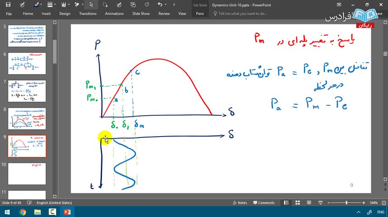Viewport: 388px width, 217px height.
Task: Click the slide area scroll-up arrow
Action: 385,23
